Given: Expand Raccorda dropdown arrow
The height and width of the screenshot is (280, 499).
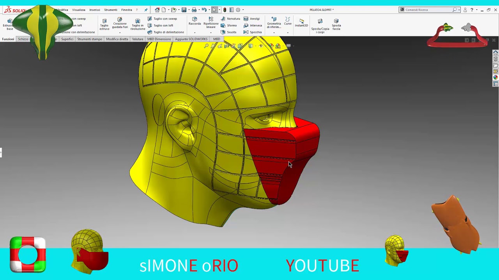Looking at the screenshot, I should point(195,33).
